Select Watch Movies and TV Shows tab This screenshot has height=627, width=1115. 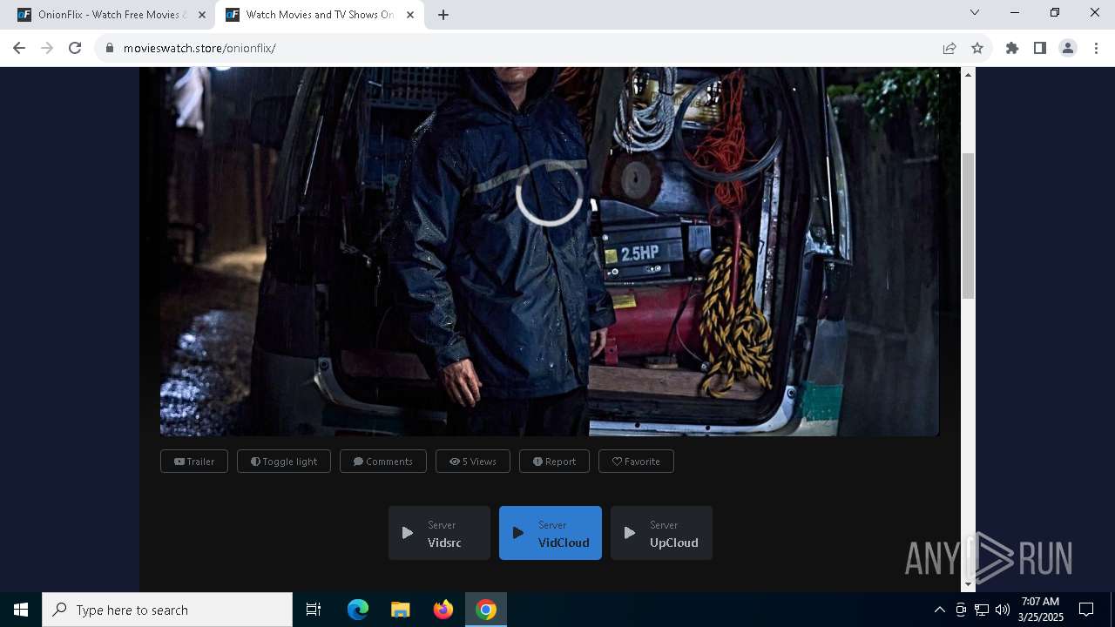320,15
